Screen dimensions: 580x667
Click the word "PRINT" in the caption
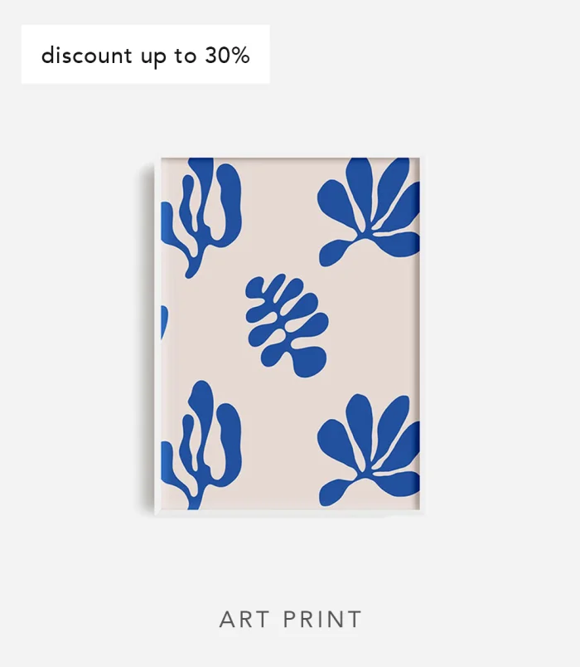322,620
